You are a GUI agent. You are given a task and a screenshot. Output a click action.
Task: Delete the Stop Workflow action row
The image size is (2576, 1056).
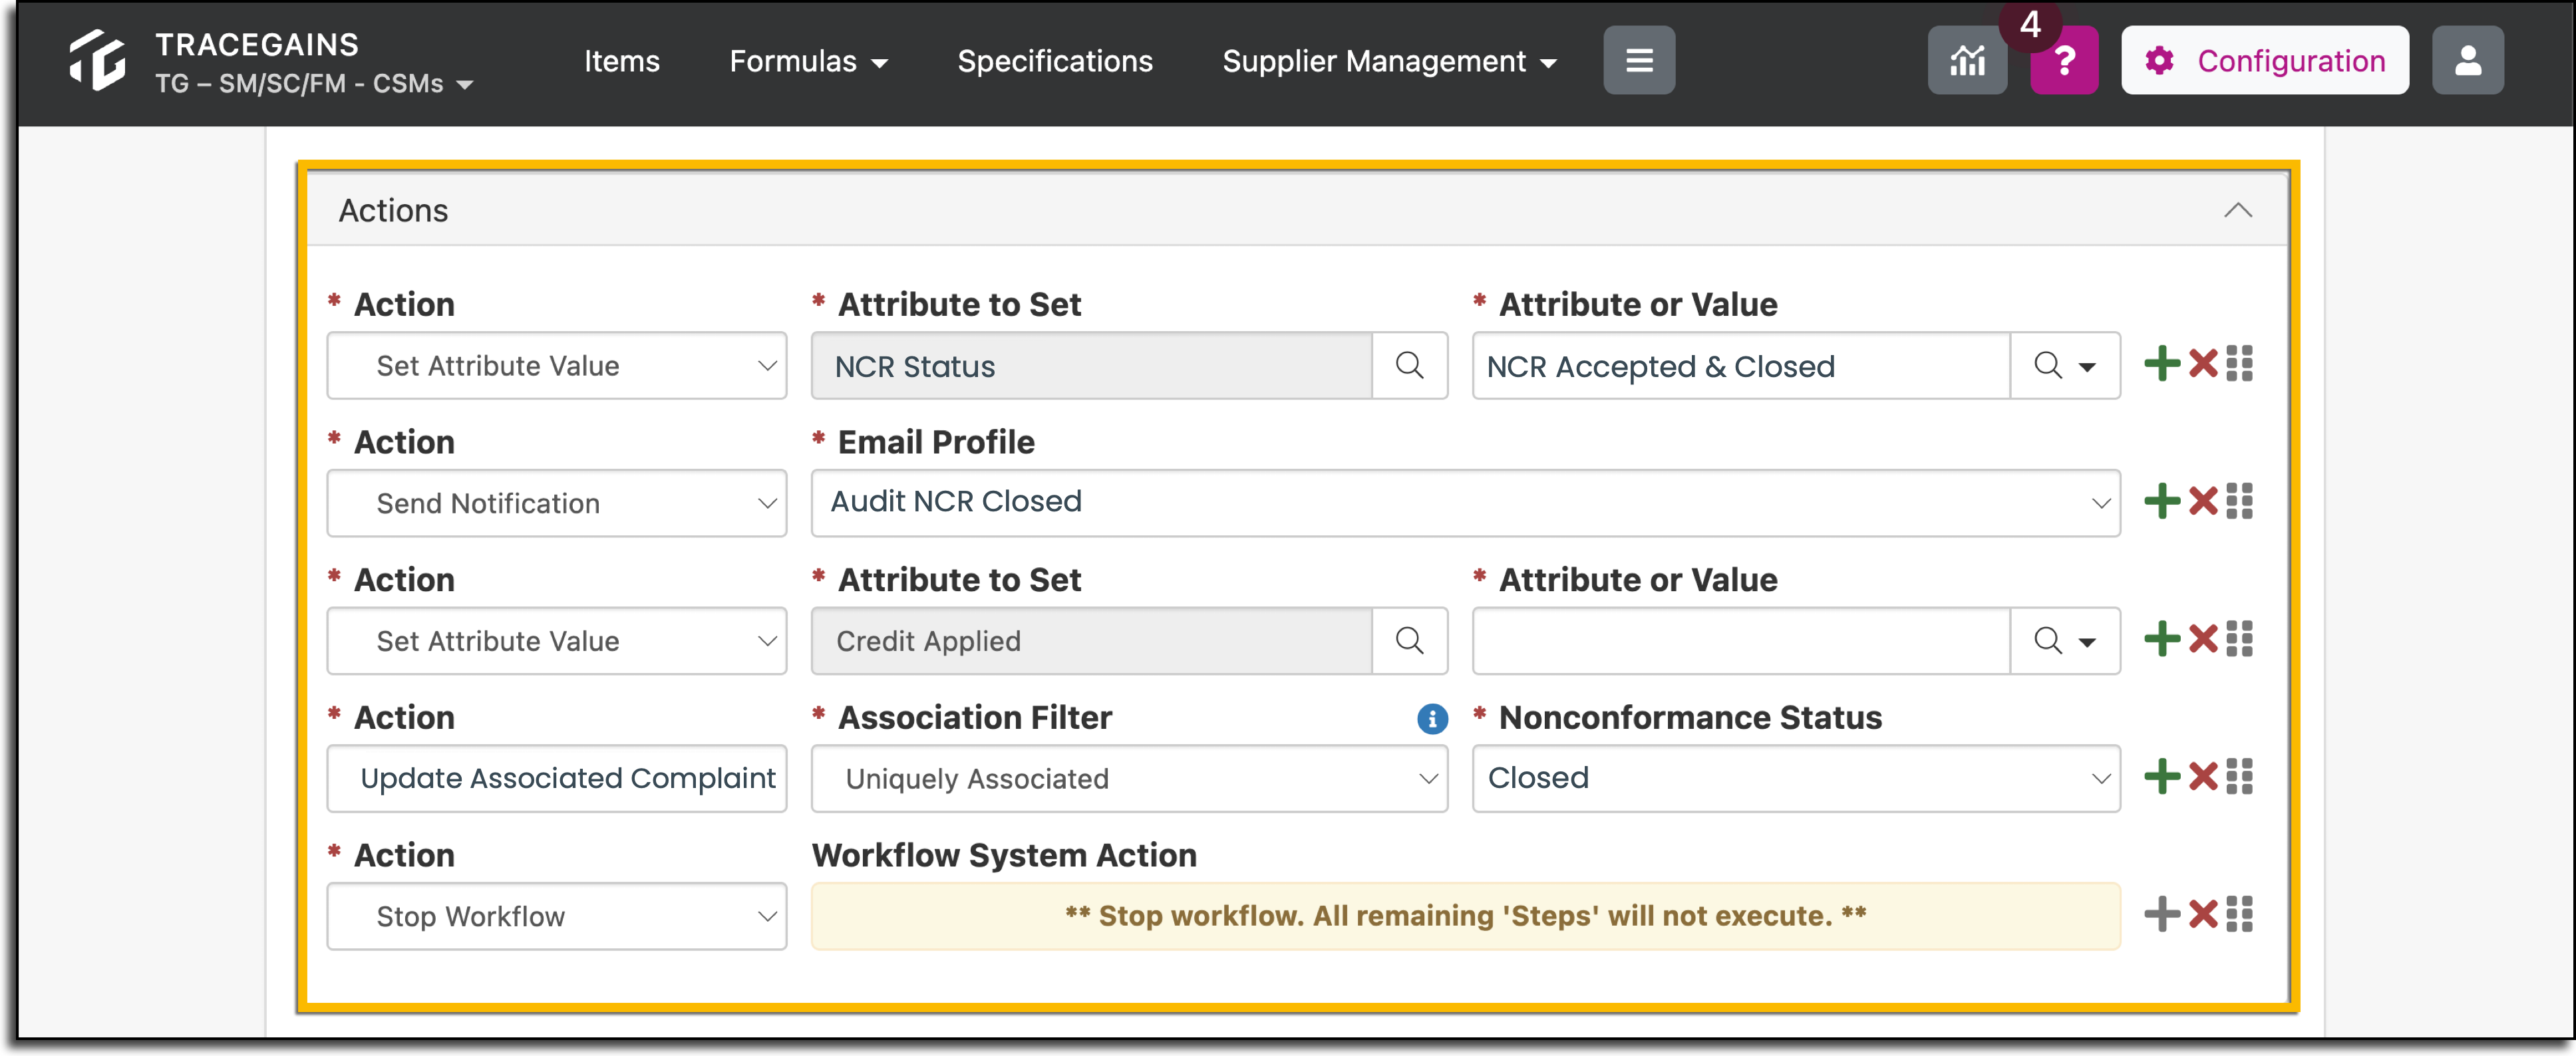pos(2202,914)
